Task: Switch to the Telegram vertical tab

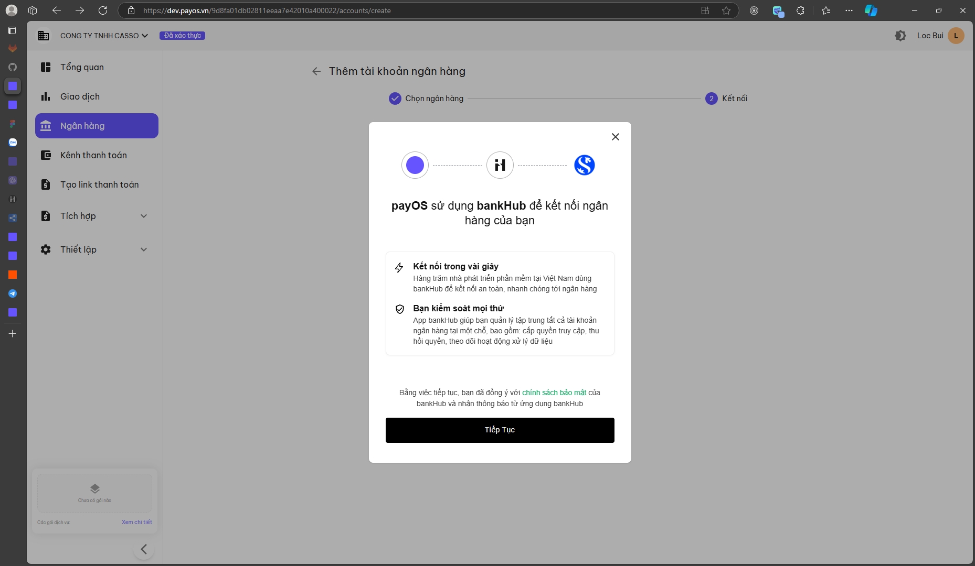Action: point(13,293)
